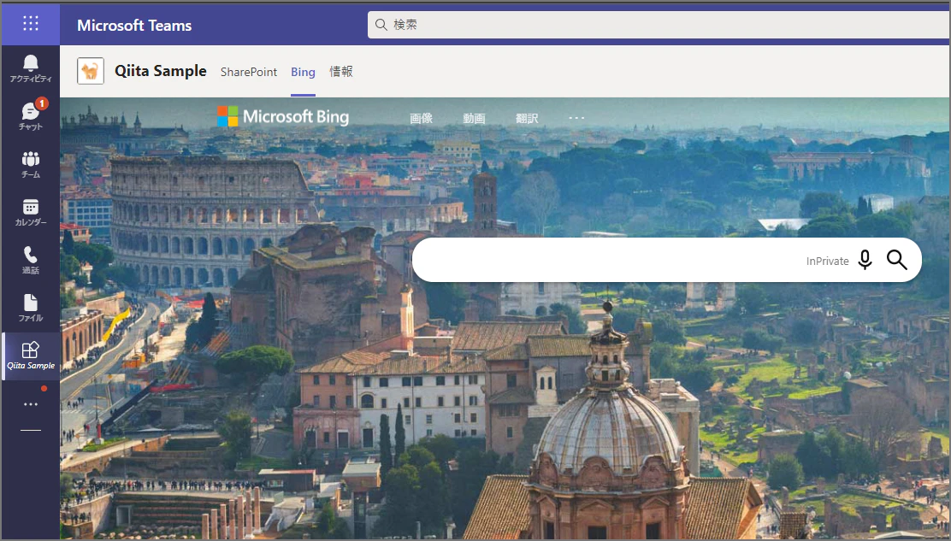Open Bing more options ellipsis
Screen dimensions: 951x541
tap(576, 118)
